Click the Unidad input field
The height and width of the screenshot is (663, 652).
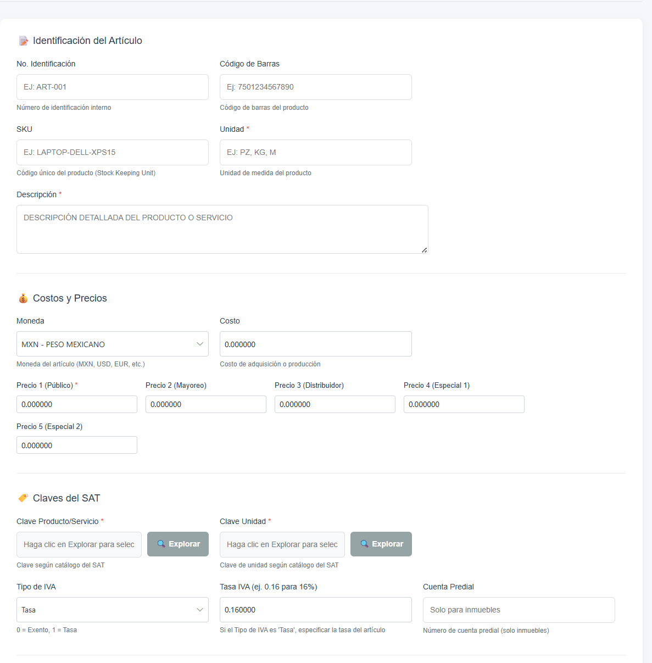tap(315, 152)
